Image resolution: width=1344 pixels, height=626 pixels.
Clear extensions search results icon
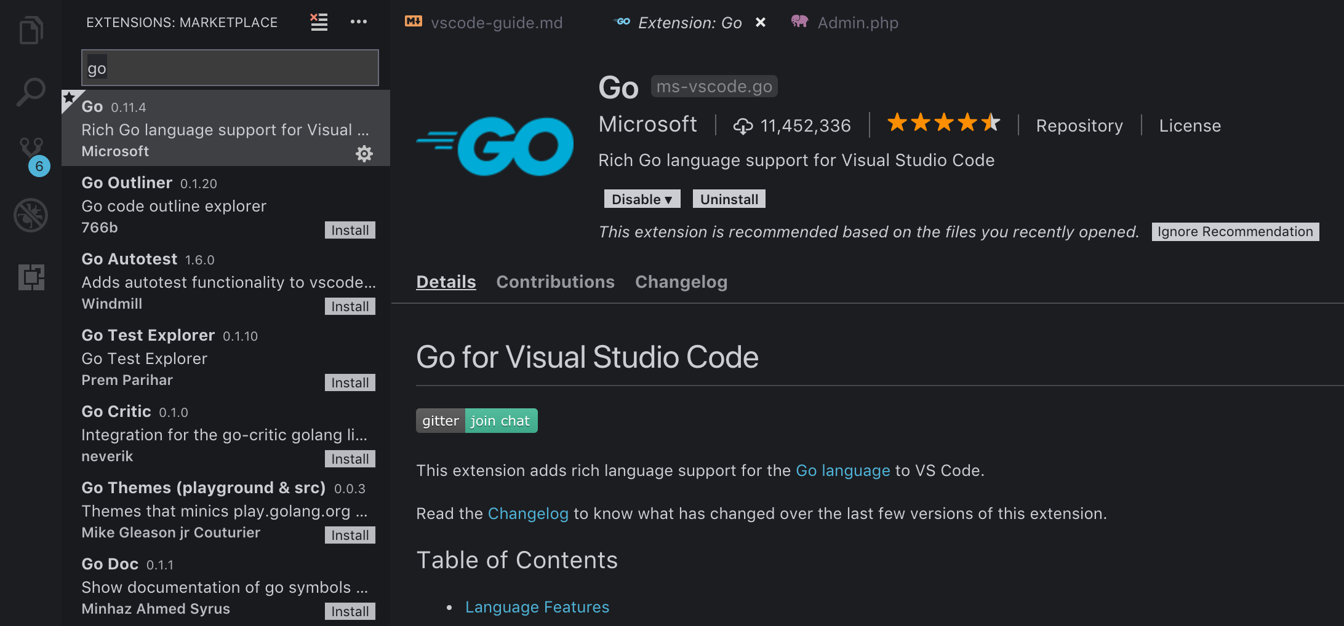319,22
